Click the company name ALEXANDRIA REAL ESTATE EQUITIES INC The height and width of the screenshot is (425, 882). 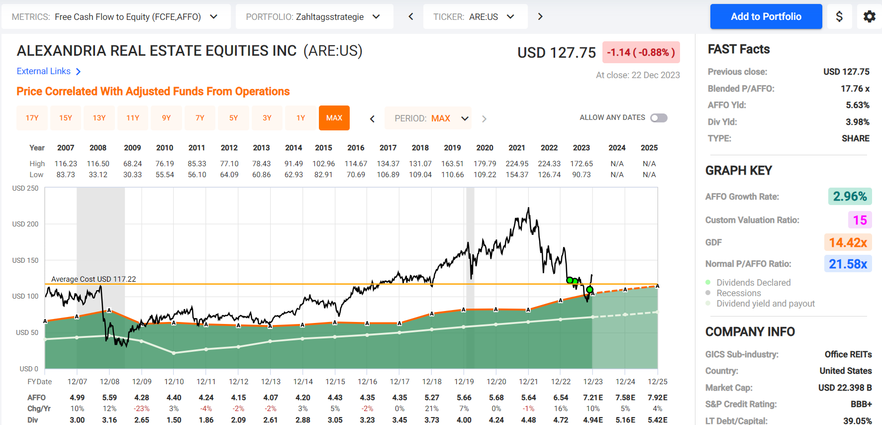157,51
